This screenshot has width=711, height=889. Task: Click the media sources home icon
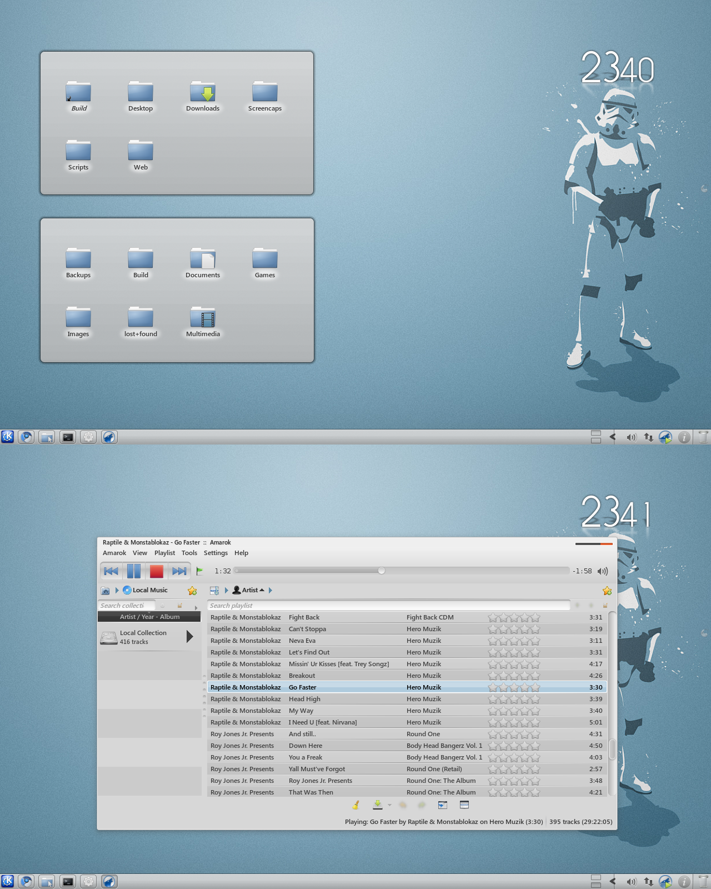point(106,591)
